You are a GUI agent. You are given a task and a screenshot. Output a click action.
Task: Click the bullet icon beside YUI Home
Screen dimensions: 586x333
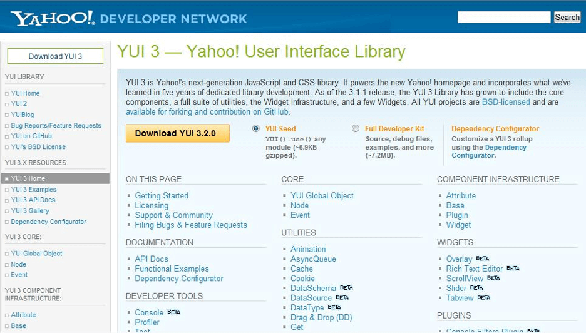(x=7, y=94)
